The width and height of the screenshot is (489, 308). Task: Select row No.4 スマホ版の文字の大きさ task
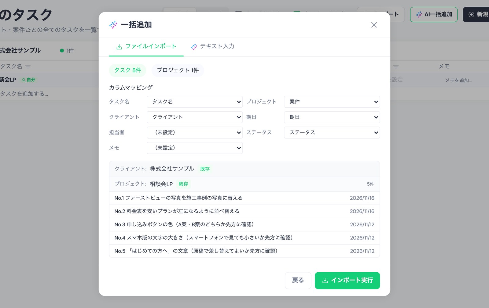click(x=244, y=238)
